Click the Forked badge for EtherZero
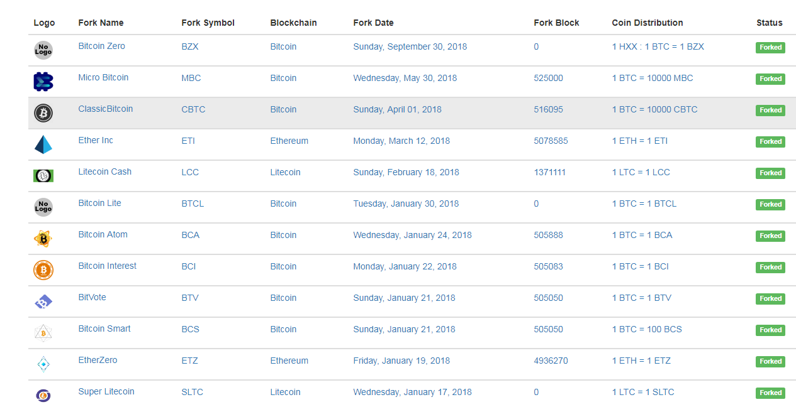The image size is (796, 407). tap(770, 361)
